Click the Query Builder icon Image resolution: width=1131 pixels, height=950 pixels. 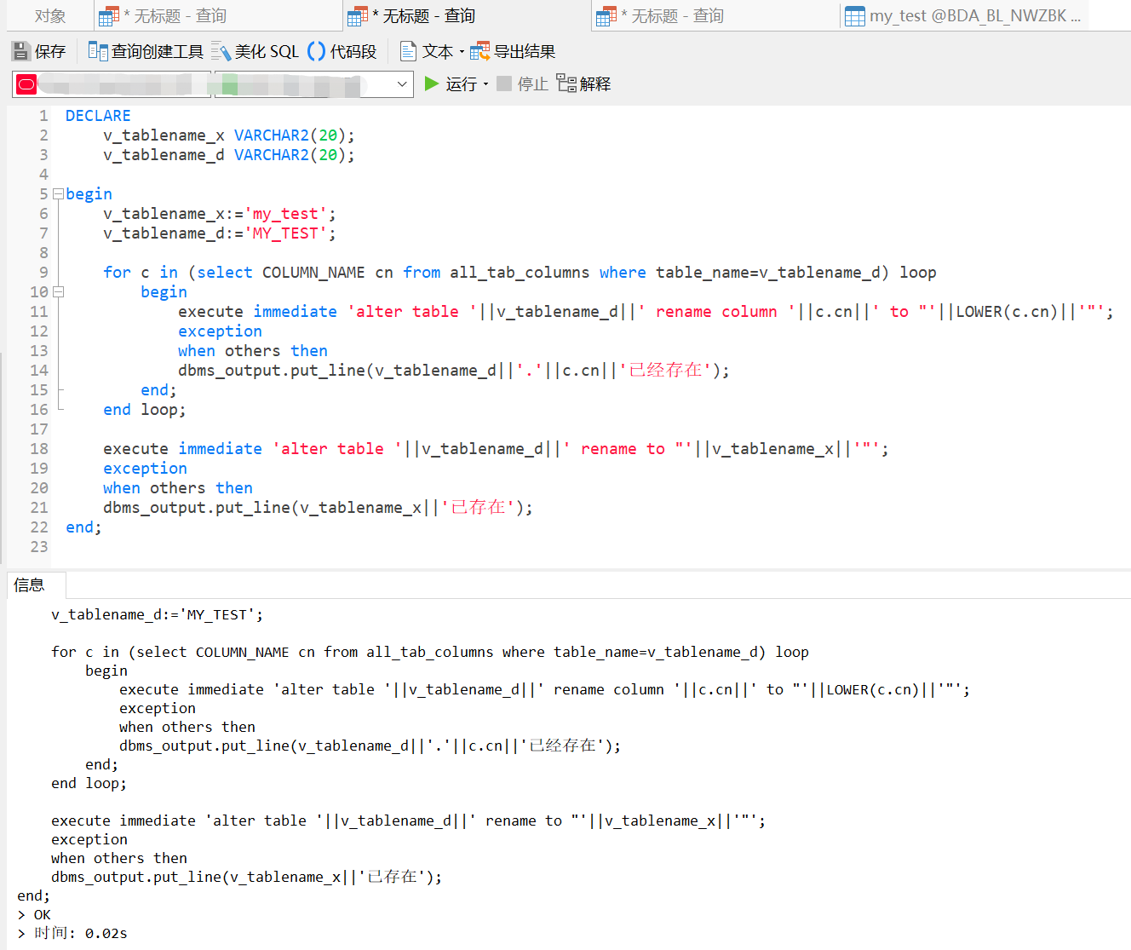(98, 52)
